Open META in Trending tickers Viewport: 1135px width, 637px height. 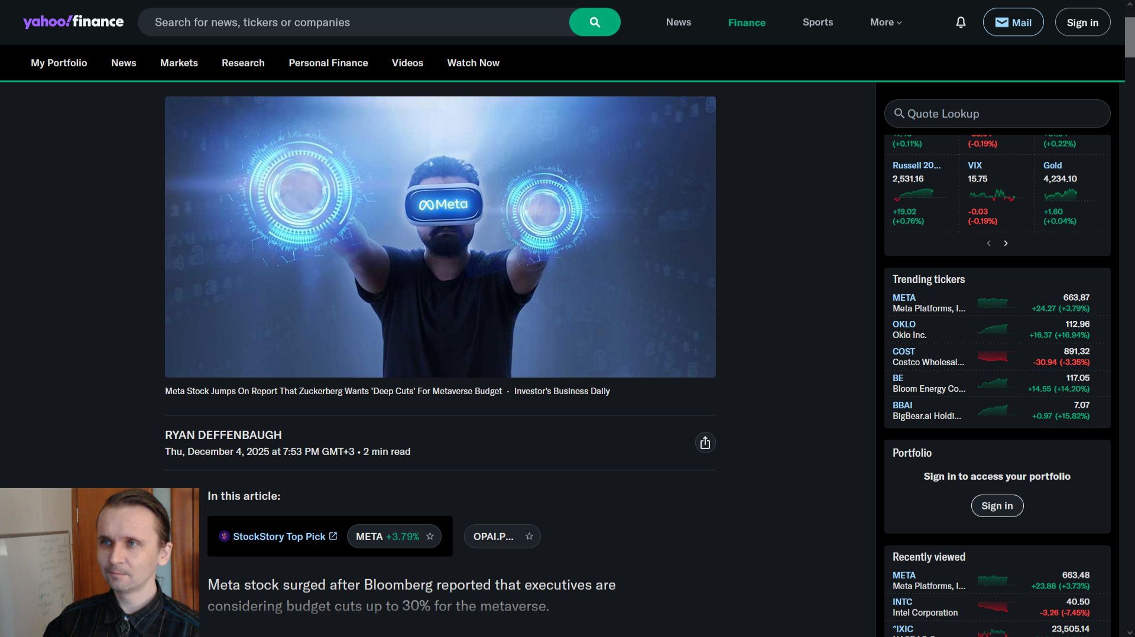coord(904,298)
